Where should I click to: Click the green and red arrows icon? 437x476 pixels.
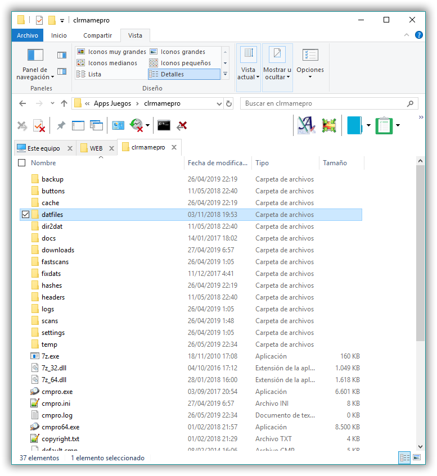[x=329, y=125]
